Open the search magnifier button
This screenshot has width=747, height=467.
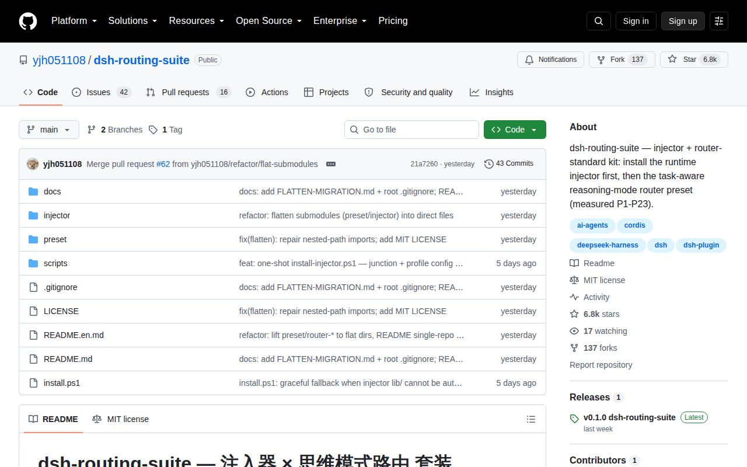click(x=599, y=21)
